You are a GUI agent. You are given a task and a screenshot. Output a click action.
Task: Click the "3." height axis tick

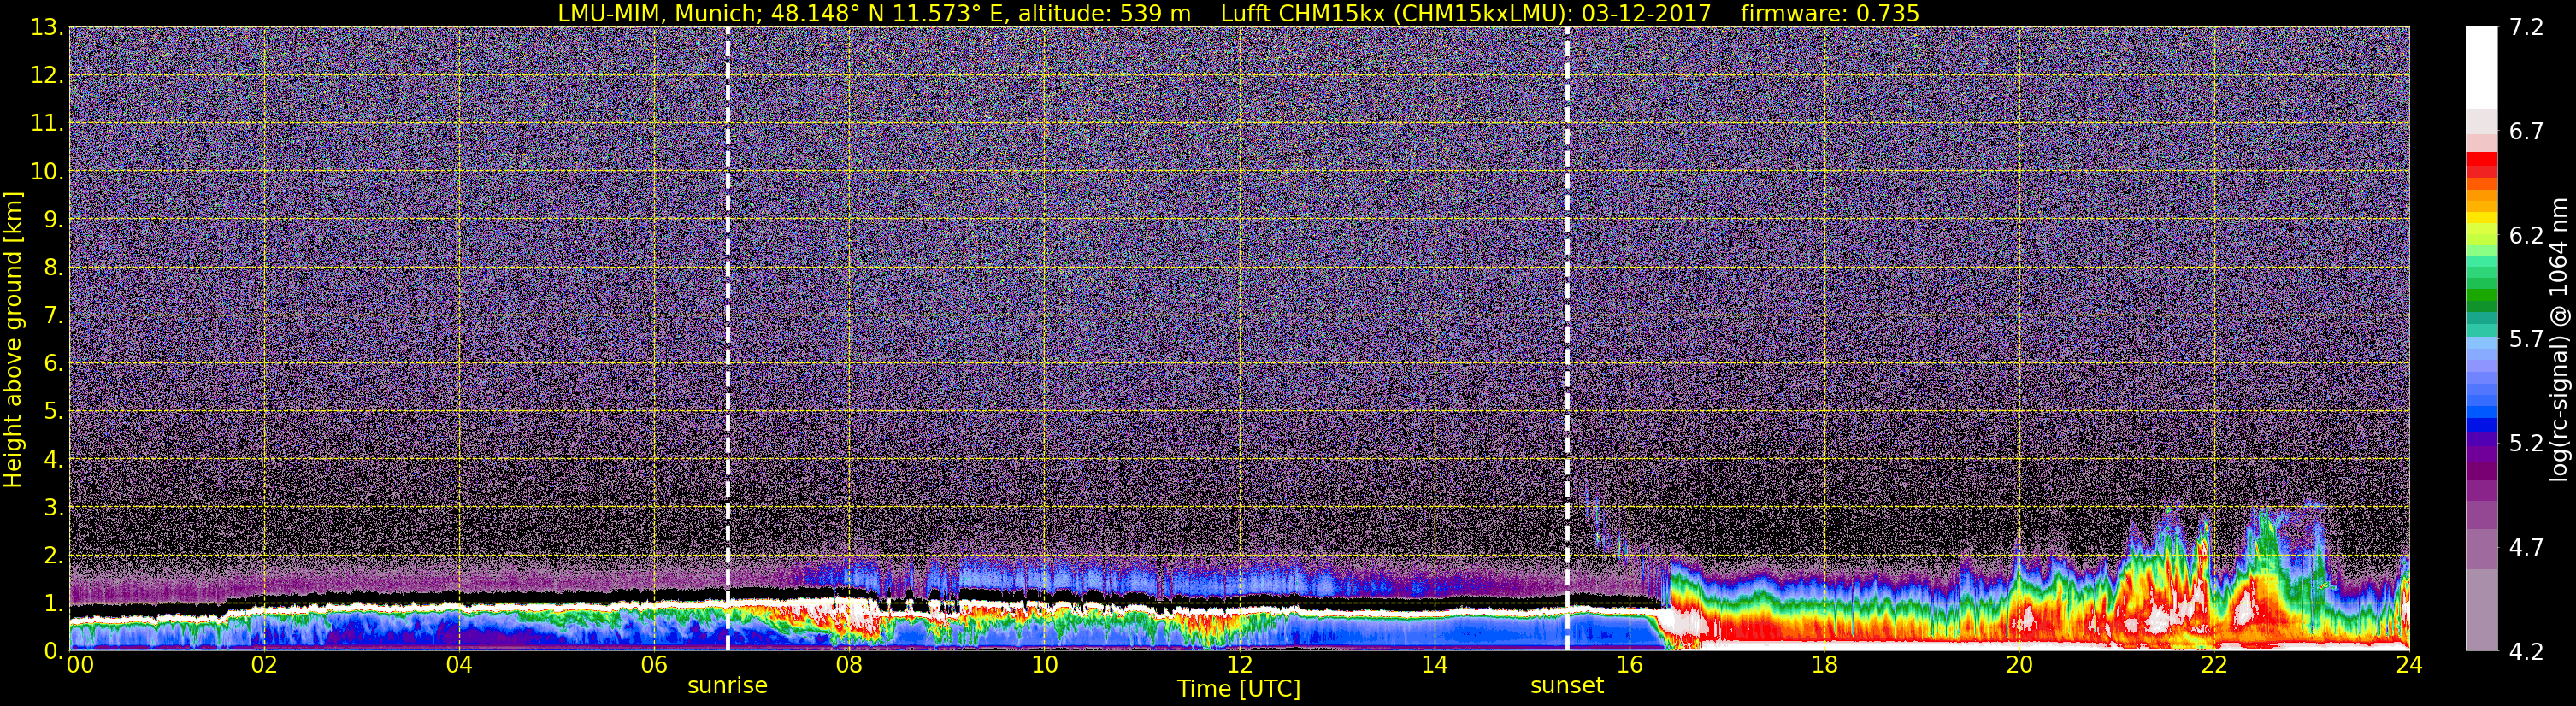point(52,508)
